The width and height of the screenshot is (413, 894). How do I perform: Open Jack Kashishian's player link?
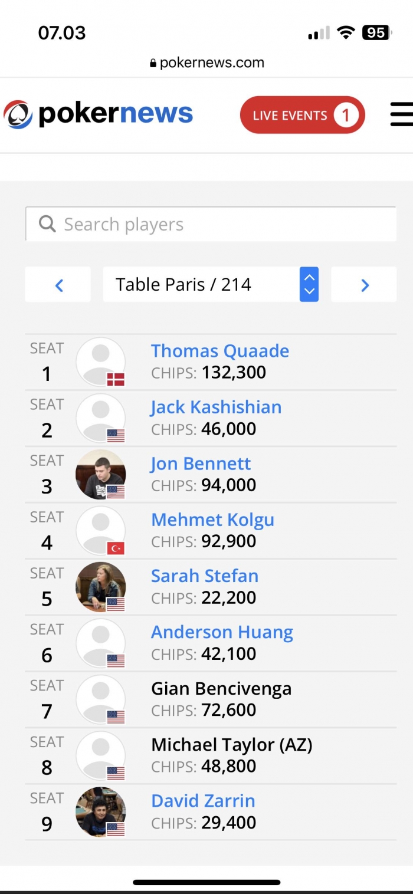(216, 407)
